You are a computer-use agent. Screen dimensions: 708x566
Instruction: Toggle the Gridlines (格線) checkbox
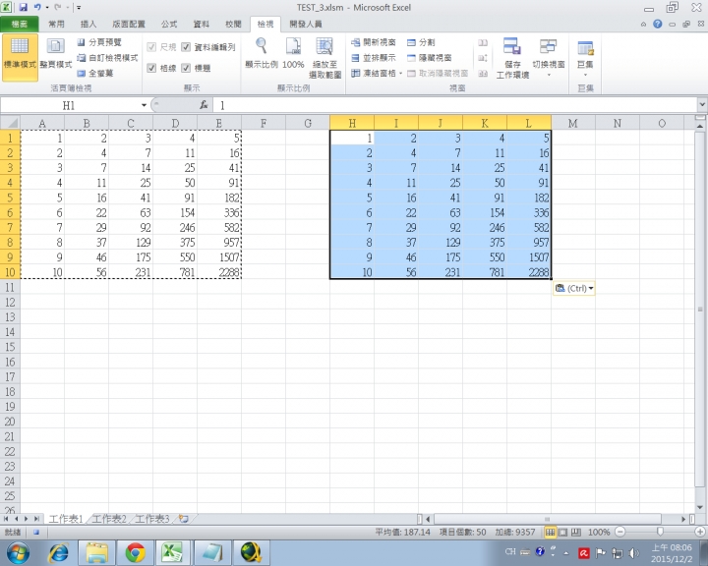(151, 68)
